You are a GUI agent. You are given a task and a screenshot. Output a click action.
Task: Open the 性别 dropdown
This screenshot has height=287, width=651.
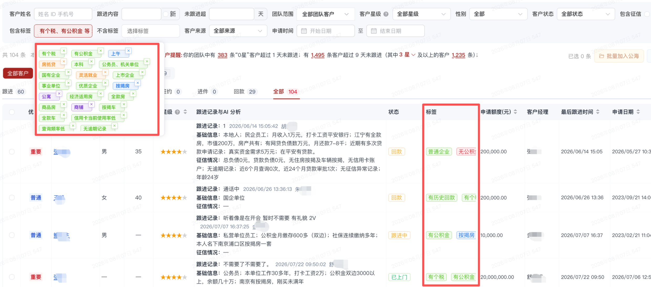coord(498,14)
